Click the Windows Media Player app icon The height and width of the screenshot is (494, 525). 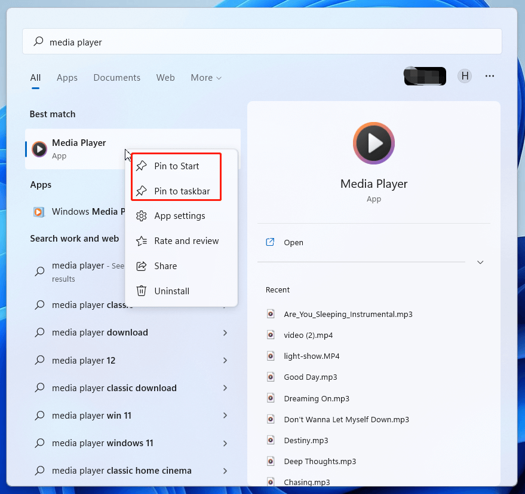click(39, 212)
